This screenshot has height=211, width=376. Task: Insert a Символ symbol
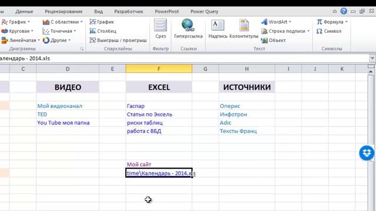[329, 31]
